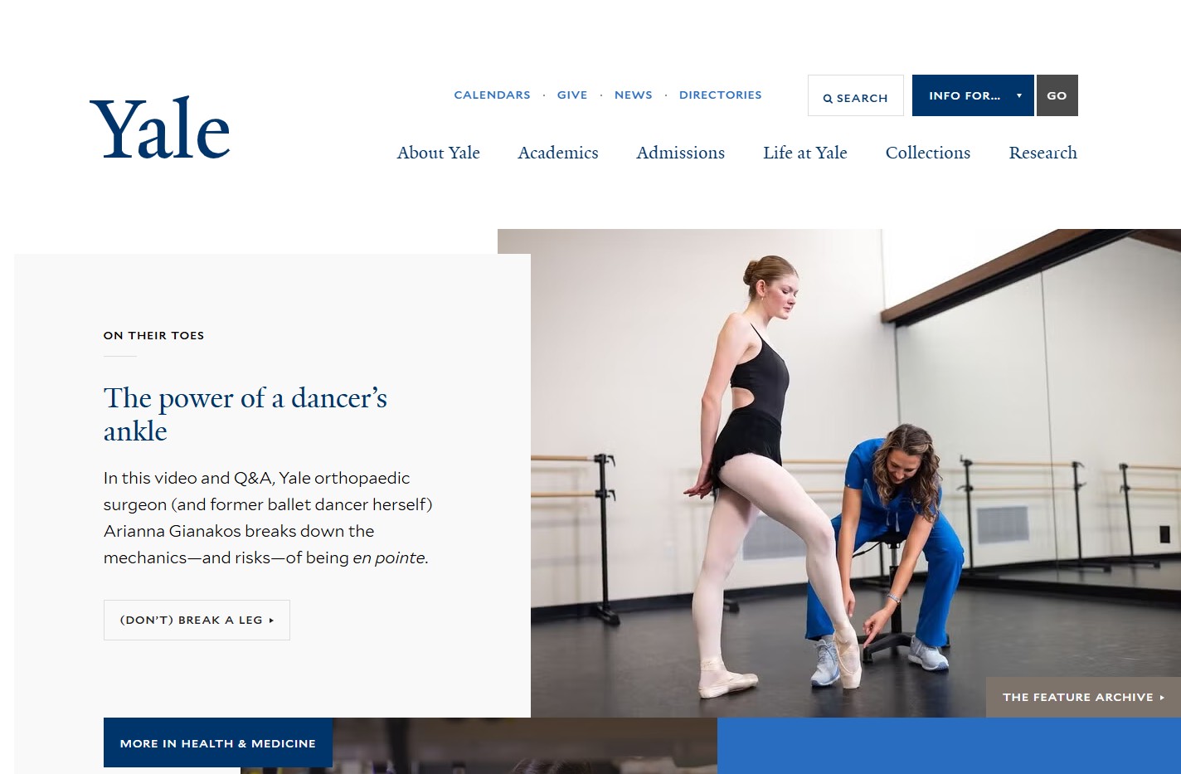The width and height of the screenshot is (1181, 774).
Task: Click the Info For dropdown arrow
Action: [x=1019, y=95]
